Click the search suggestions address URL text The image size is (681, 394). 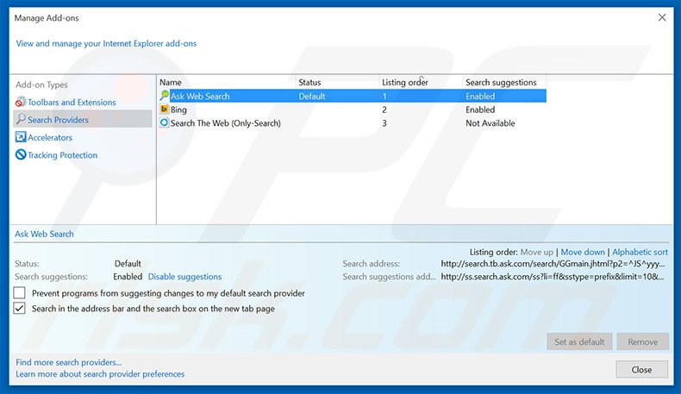[x=553, y=277]
